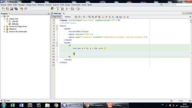
Task: Open the Refatorar menu
Action: click(41, 5)
